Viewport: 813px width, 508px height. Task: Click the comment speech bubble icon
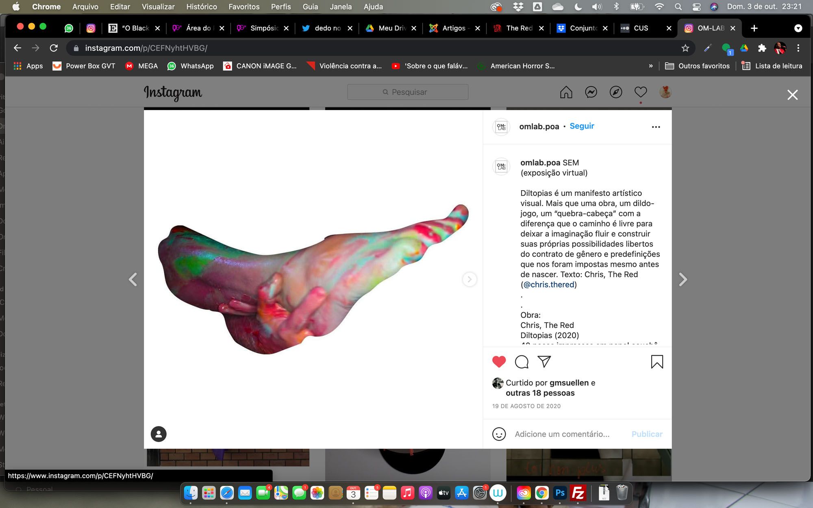point(522,362)
